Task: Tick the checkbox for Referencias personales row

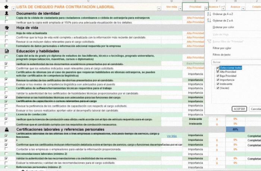Action: 6,167
